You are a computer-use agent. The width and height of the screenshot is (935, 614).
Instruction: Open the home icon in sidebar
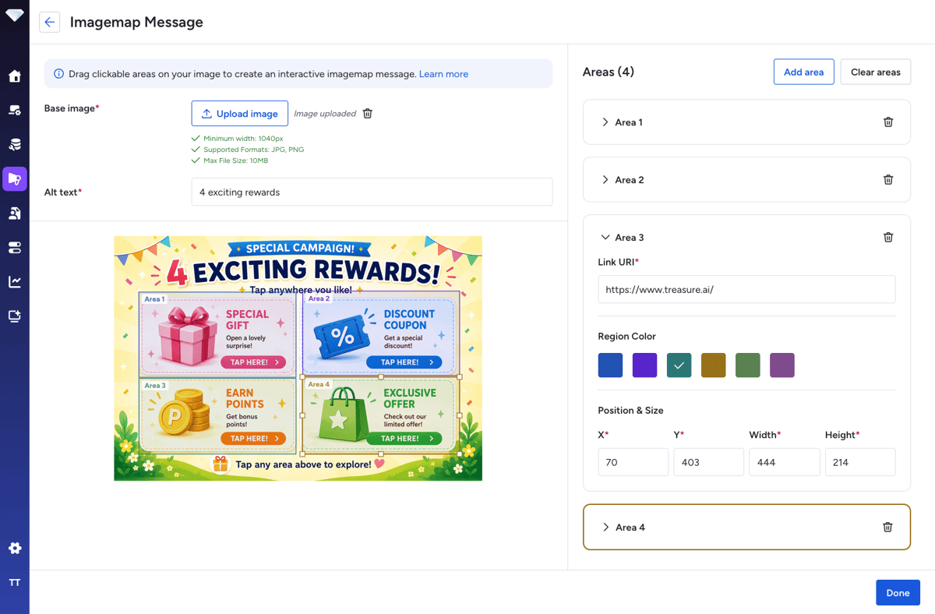15,76
